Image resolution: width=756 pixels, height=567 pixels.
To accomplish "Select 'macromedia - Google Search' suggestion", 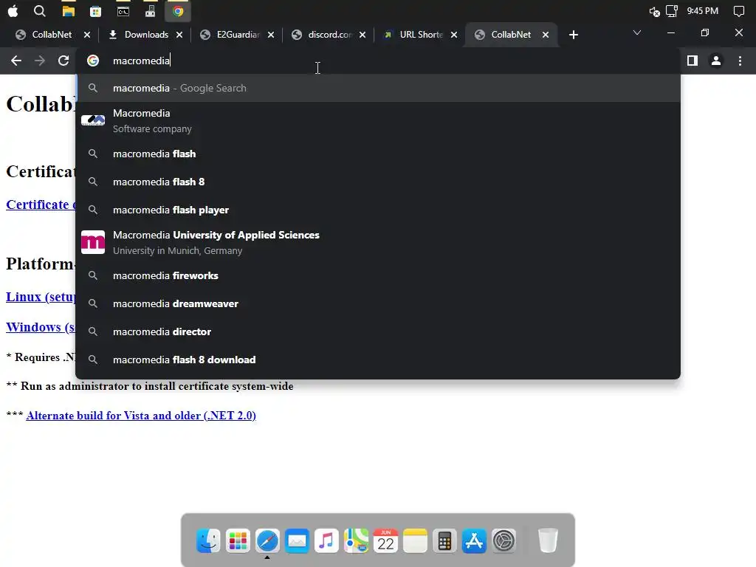I will pos(378,89).
